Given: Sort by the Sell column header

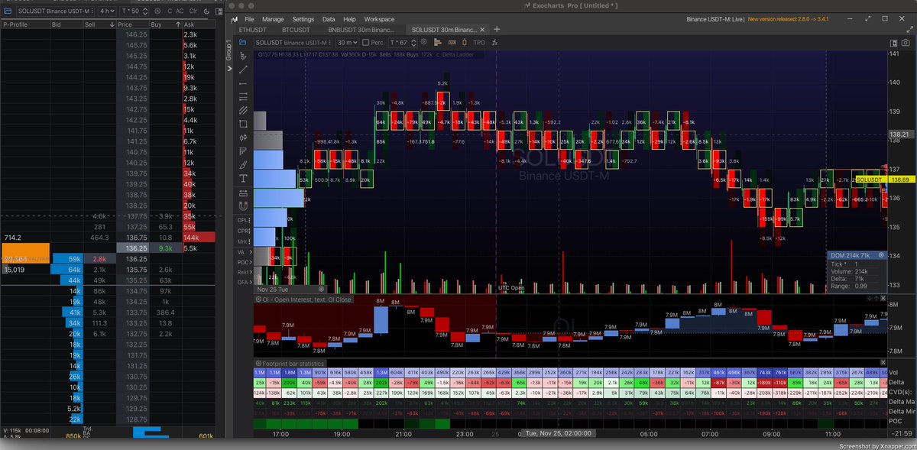Looking at the screenshot, I should click(99, 24).
